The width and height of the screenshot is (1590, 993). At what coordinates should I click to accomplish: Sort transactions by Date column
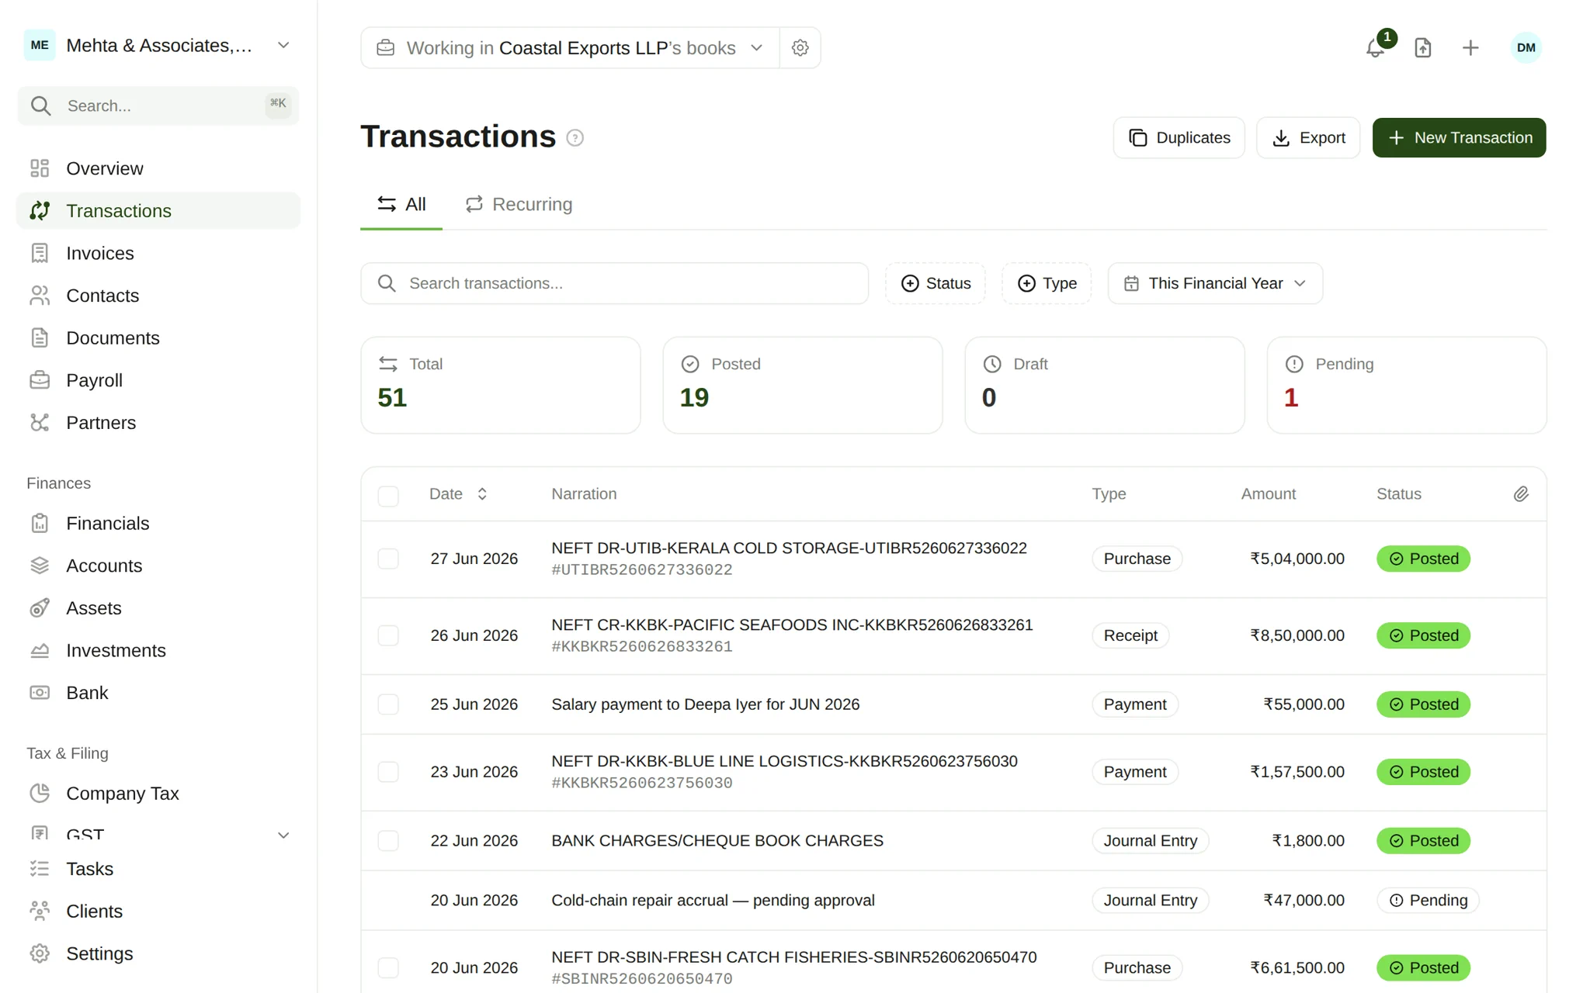pyautogui.click(x=458, y=494)
